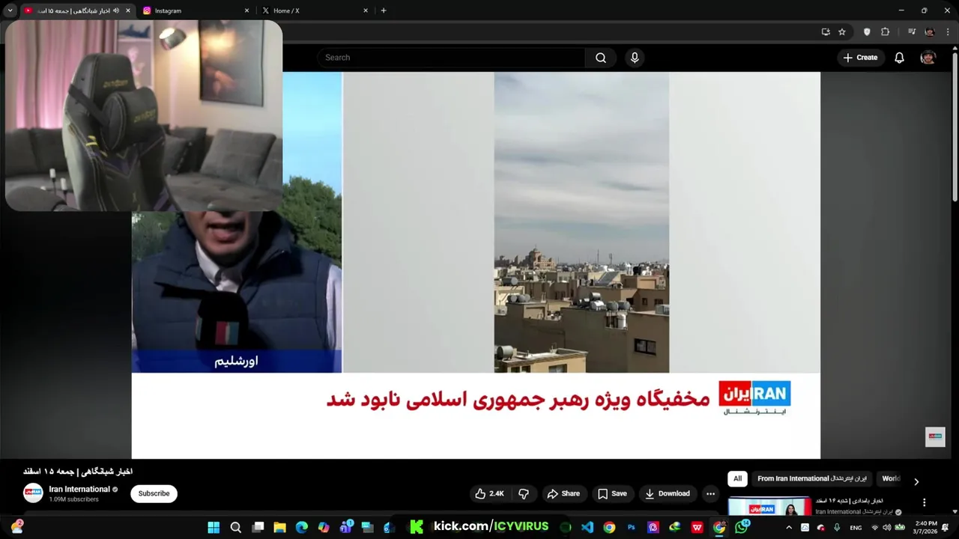This screenshot has height=539, width=959.
Task: Switch to the Home / X tab
Action: 315,10
